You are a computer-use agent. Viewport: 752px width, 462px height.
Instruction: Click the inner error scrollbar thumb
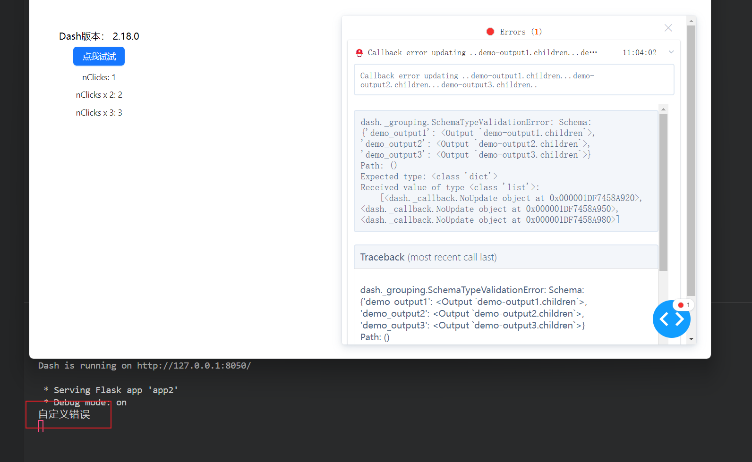pos(663,192)
